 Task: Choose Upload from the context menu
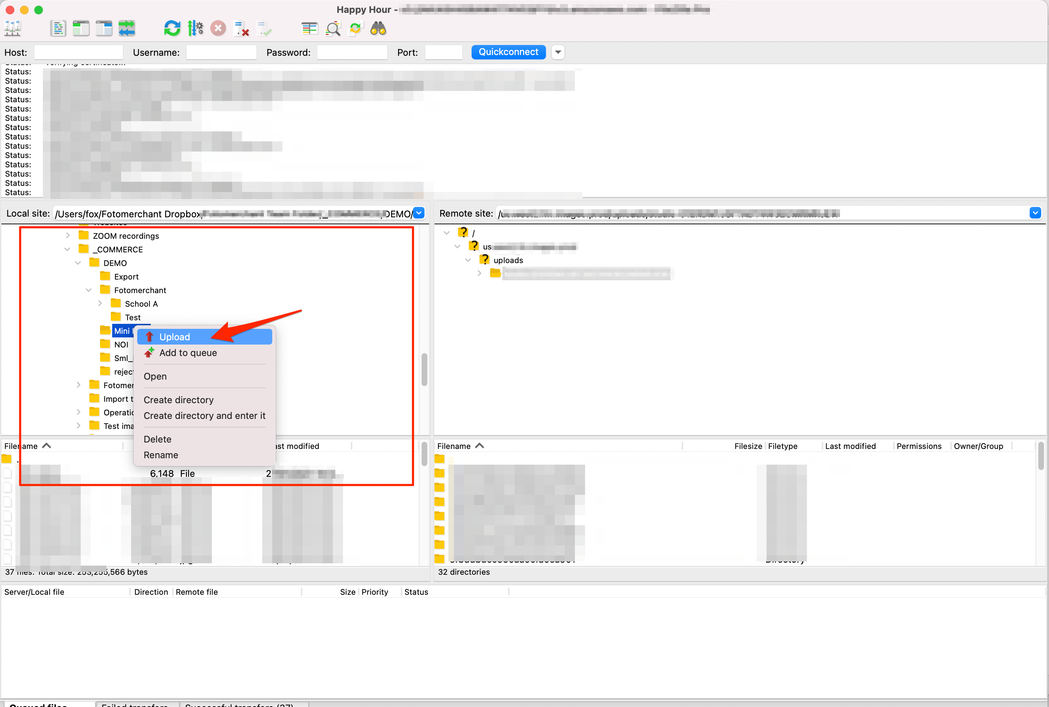click(x=205, y=337)
